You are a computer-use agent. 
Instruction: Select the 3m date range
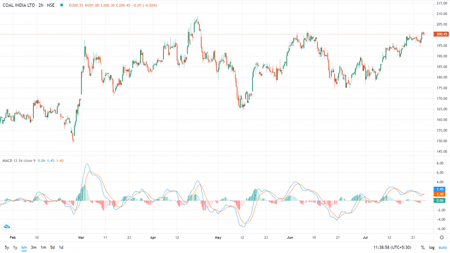[x=34, y=247]
